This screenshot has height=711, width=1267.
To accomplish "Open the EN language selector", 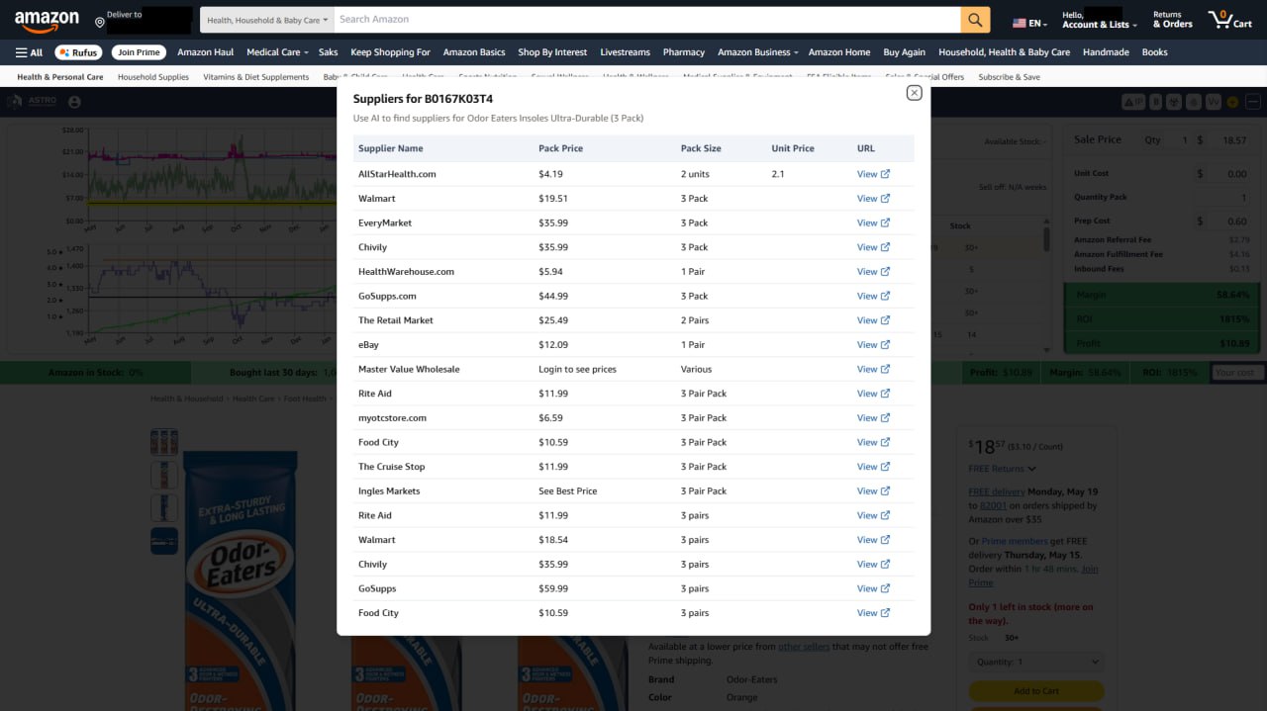I will coord(1030,23).
